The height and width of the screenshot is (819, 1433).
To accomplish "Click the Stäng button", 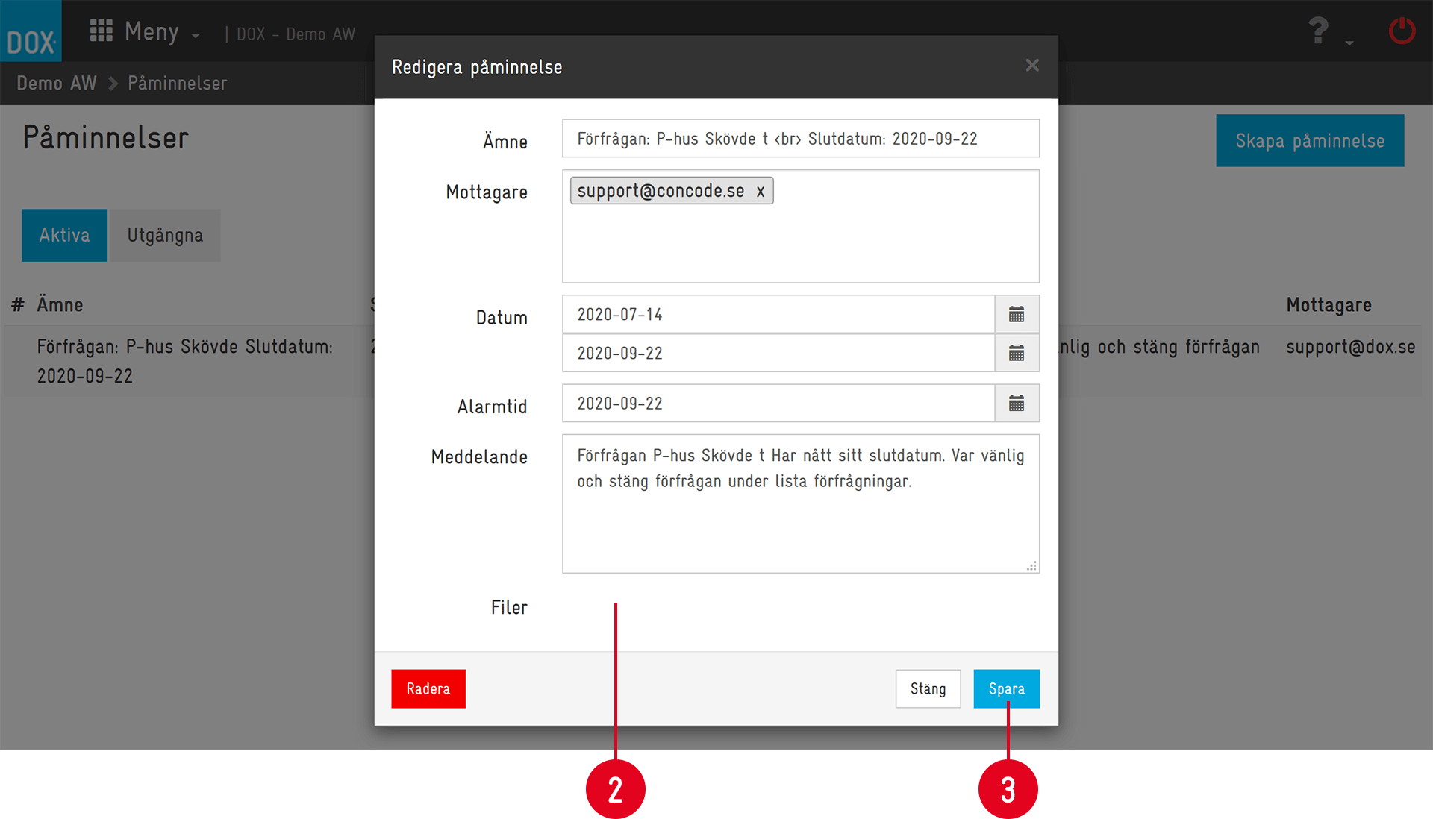I will 928,688.
